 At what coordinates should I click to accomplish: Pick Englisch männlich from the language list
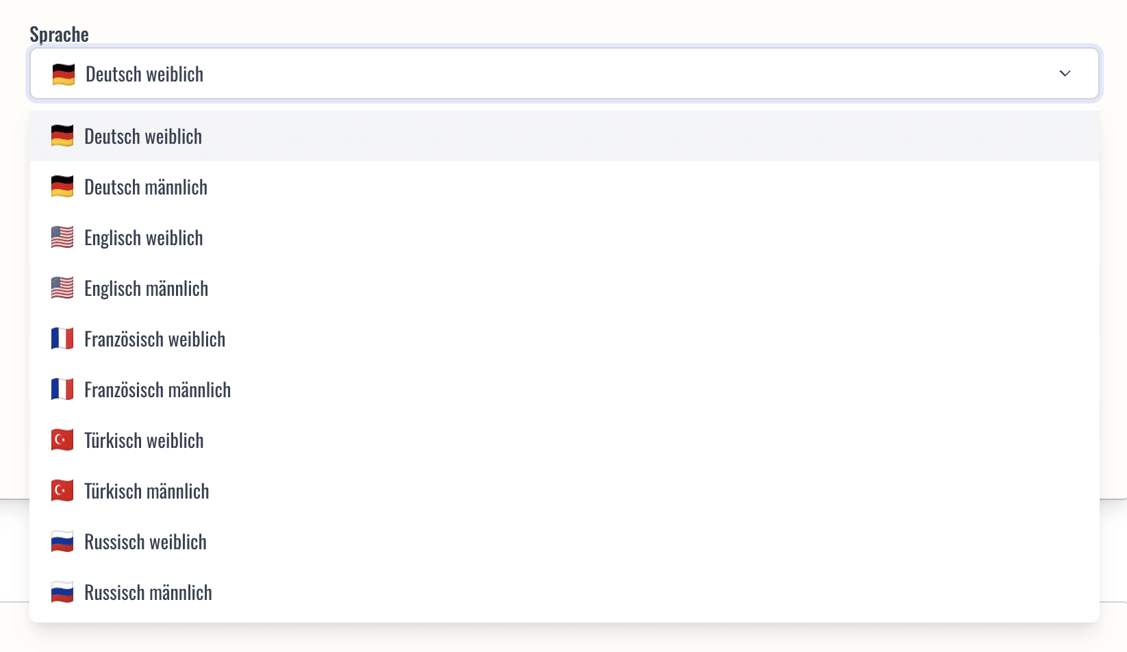[564, 288]
